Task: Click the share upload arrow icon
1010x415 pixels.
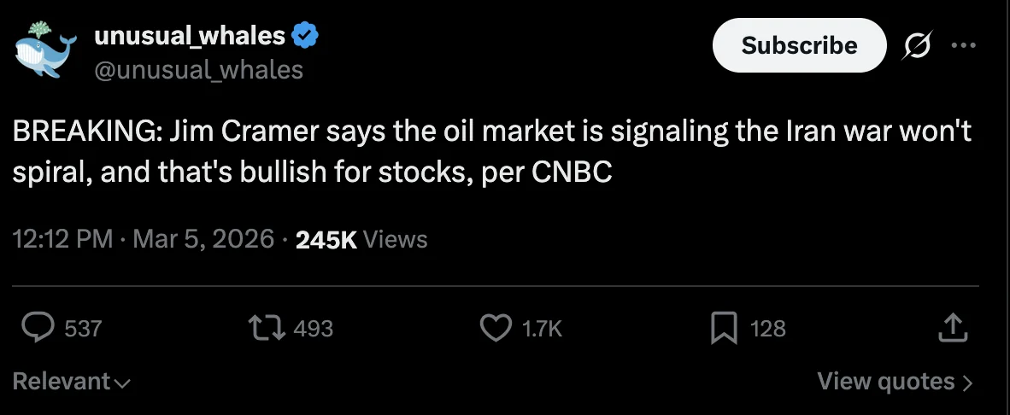Action: point(950,328)
